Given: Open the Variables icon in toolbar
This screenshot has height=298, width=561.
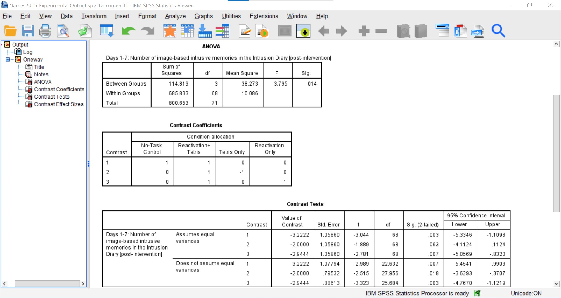Looking at the screenshot, I should click(222, 31).
